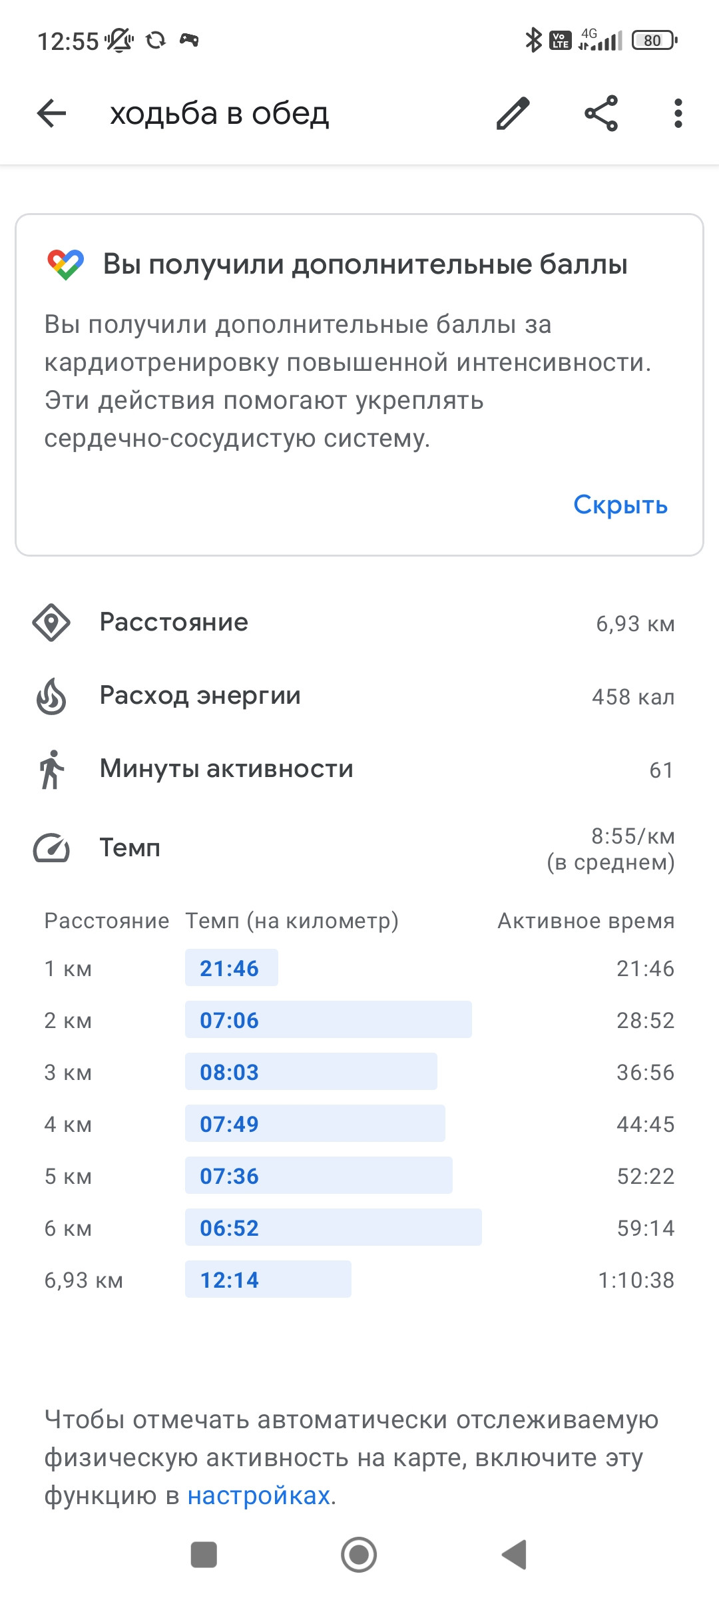Tap the Темп speedometer icon
The height and width of the screenshot is (1598, 719).
(x=51, y=848)
